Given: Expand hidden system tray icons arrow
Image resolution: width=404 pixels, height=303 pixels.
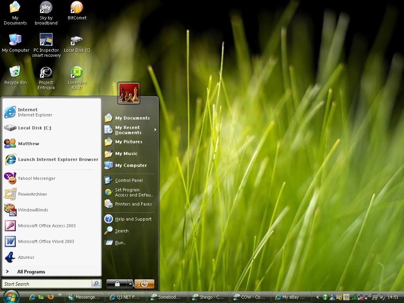Looking at the screenshot, I should pos(318,297).
